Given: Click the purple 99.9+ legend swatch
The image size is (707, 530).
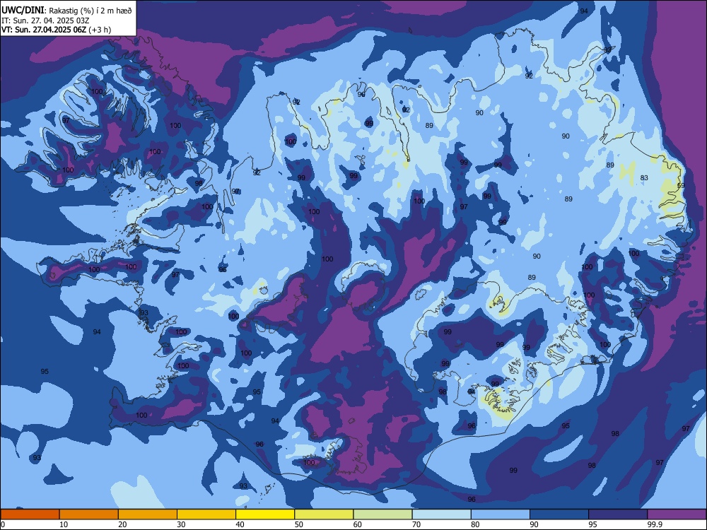Looking at the screenshot, I should tap(677, 514).
